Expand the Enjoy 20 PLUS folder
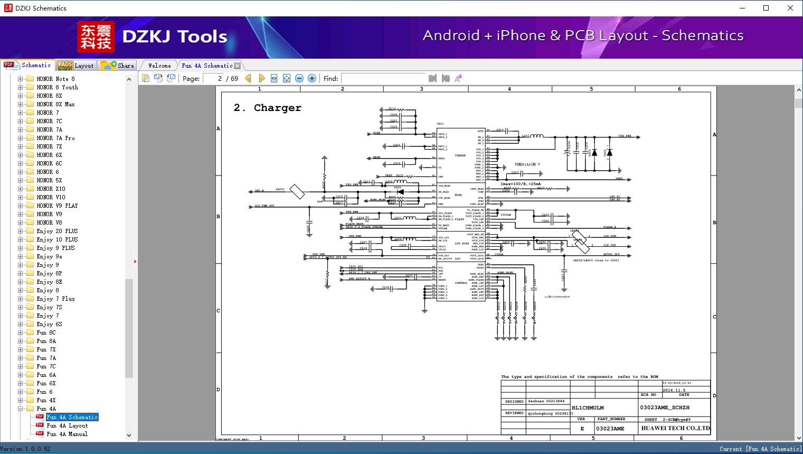The image size is (803, 454). click(x=21, y=231)
